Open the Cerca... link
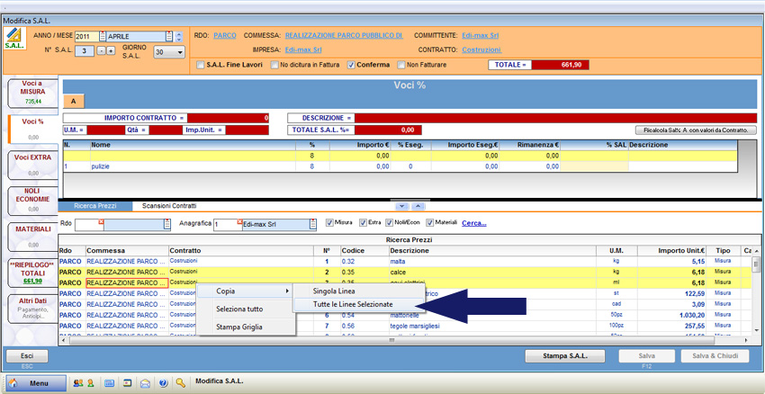Image resolution: width=765 pixels, height=394 pixels. (474, 223)
